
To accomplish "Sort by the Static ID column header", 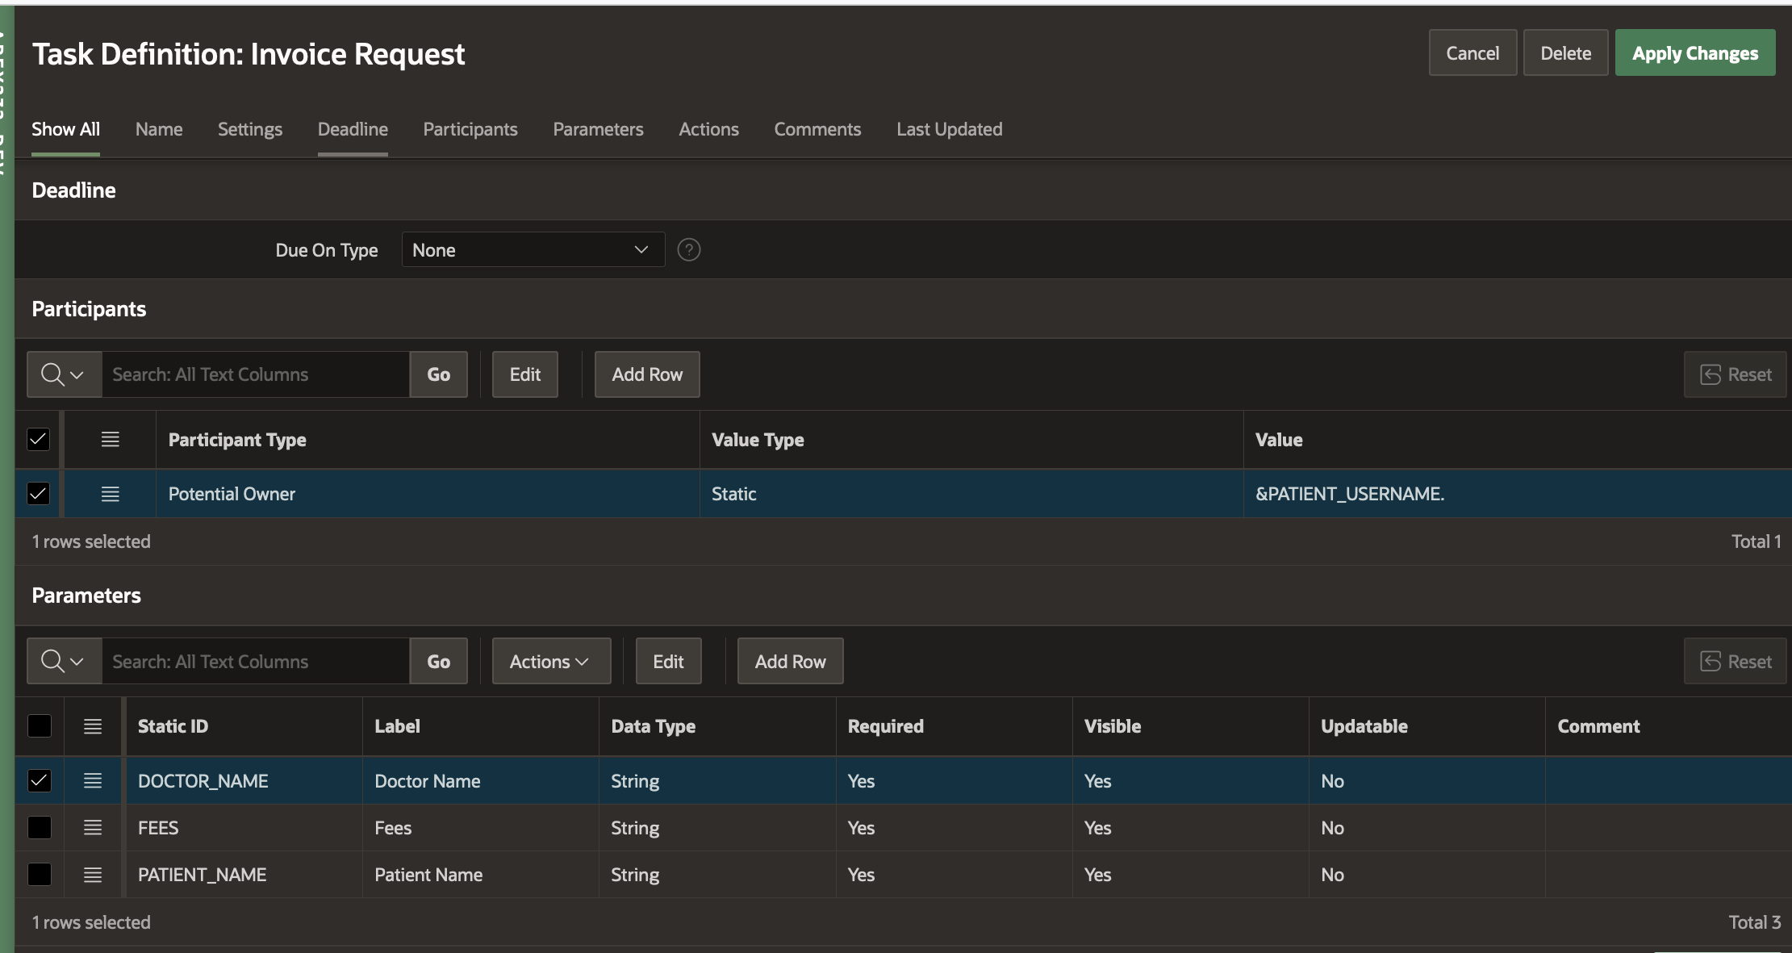I will (173, 726).
